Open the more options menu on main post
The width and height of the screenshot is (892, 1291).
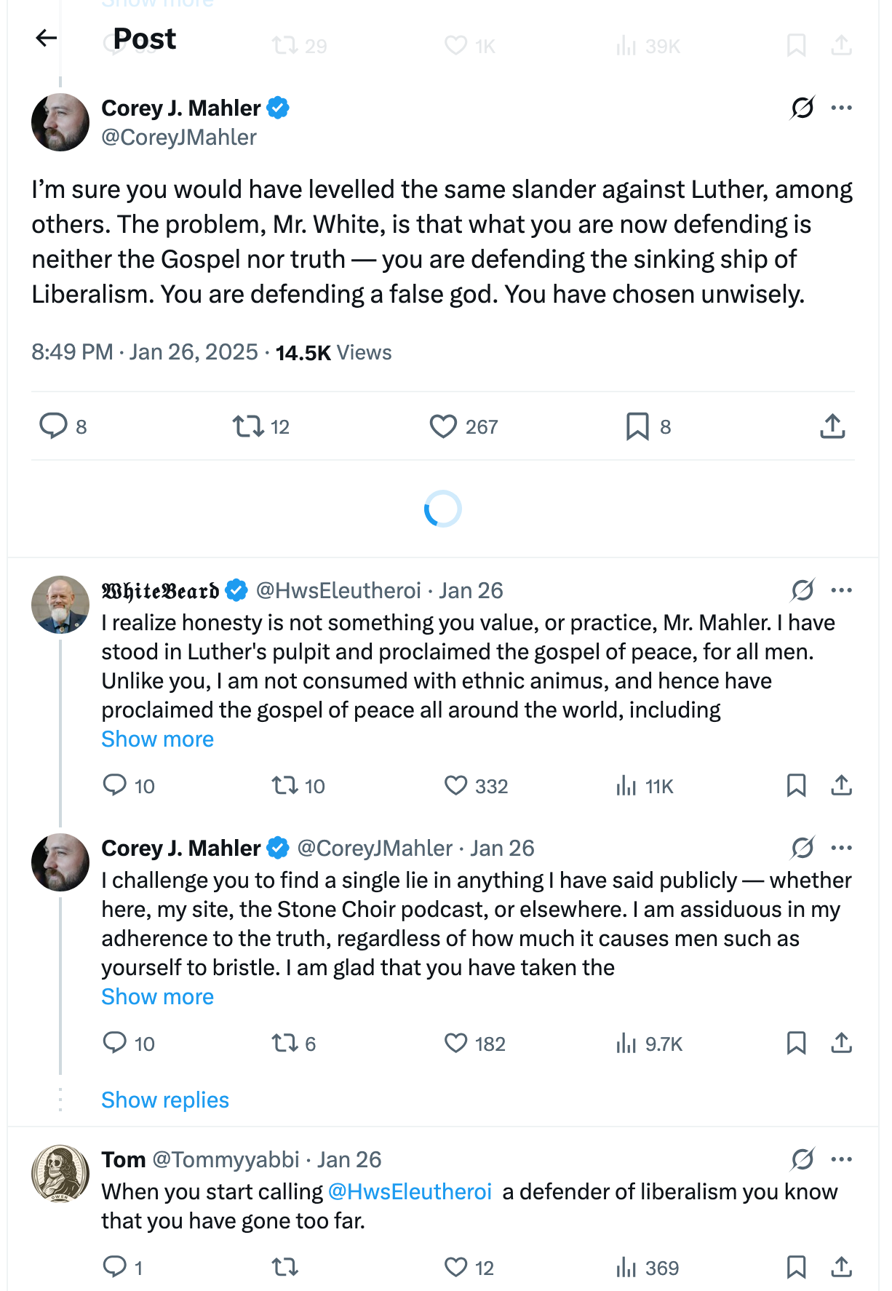pyautogui.click(x=841, y=108)
